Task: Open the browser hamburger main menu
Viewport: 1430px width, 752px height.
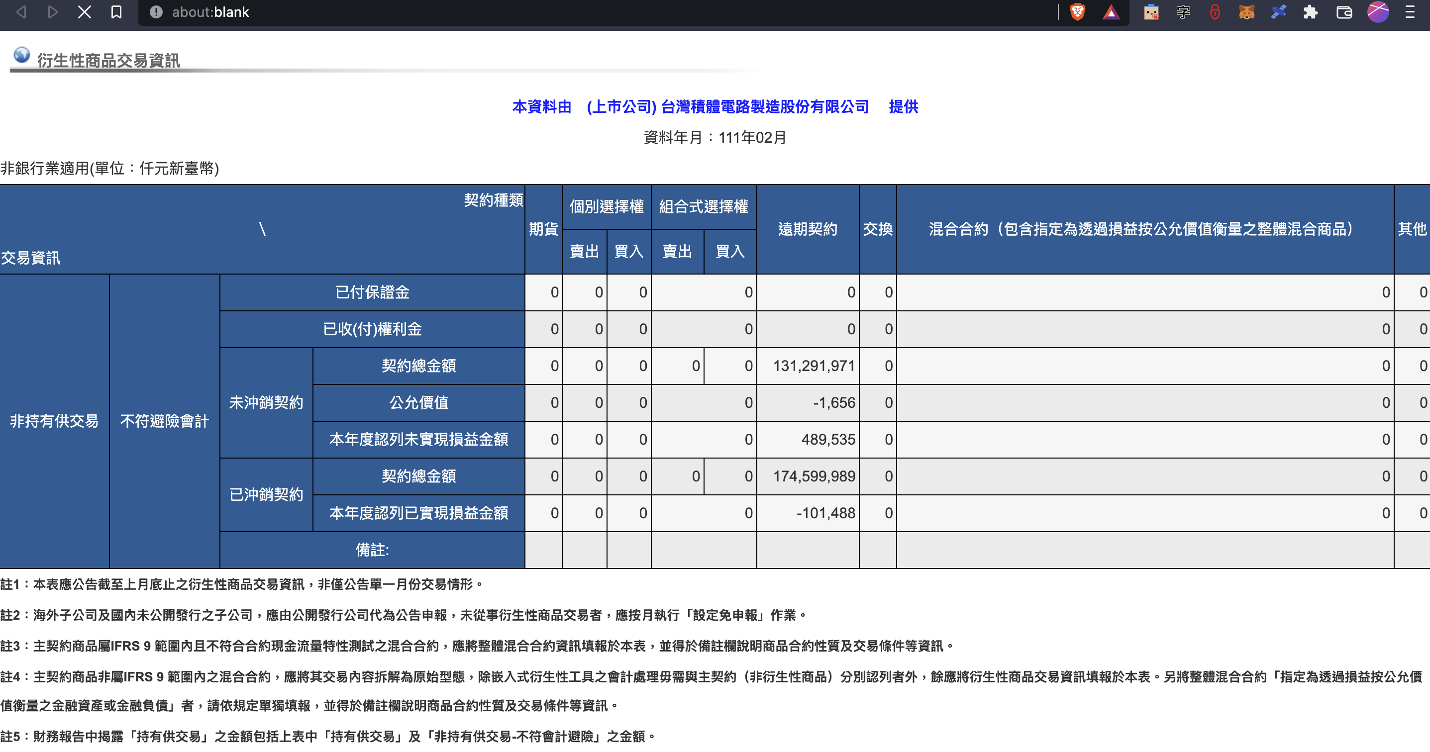Action: click(x=1410, y=11)
